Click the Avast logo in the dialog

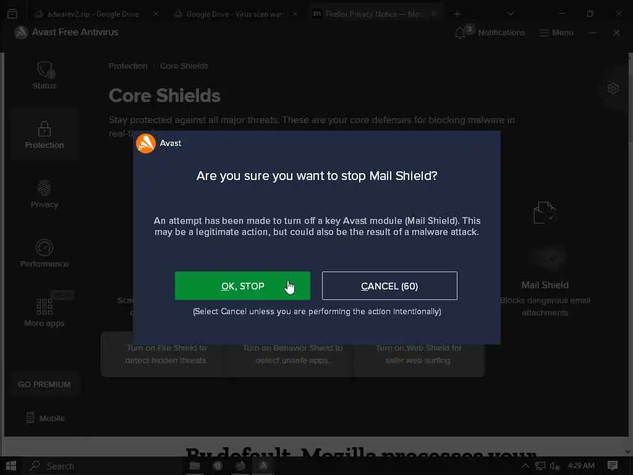click(x=146, y=143)
